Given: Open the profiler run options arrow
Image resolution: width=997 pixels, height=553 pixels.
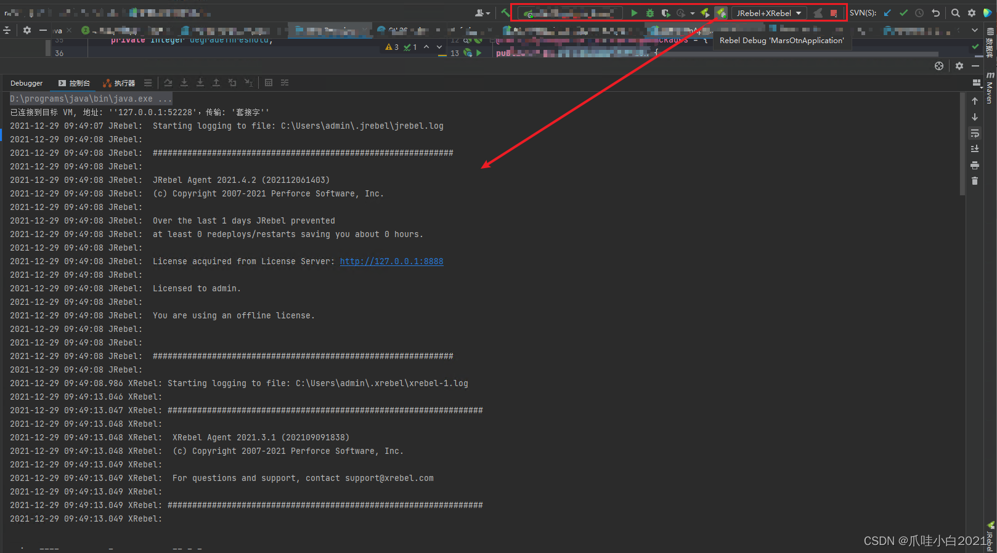Looking at the screenshot, I should (693, 13).
